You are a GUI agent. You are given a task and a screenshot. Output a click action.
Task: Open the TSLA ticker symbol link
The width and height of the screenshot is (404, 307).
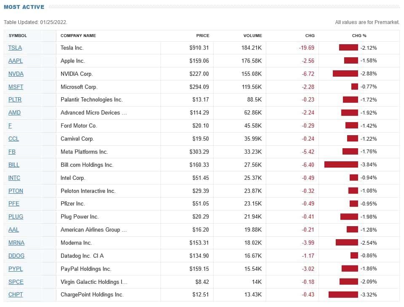pos(15,48)
